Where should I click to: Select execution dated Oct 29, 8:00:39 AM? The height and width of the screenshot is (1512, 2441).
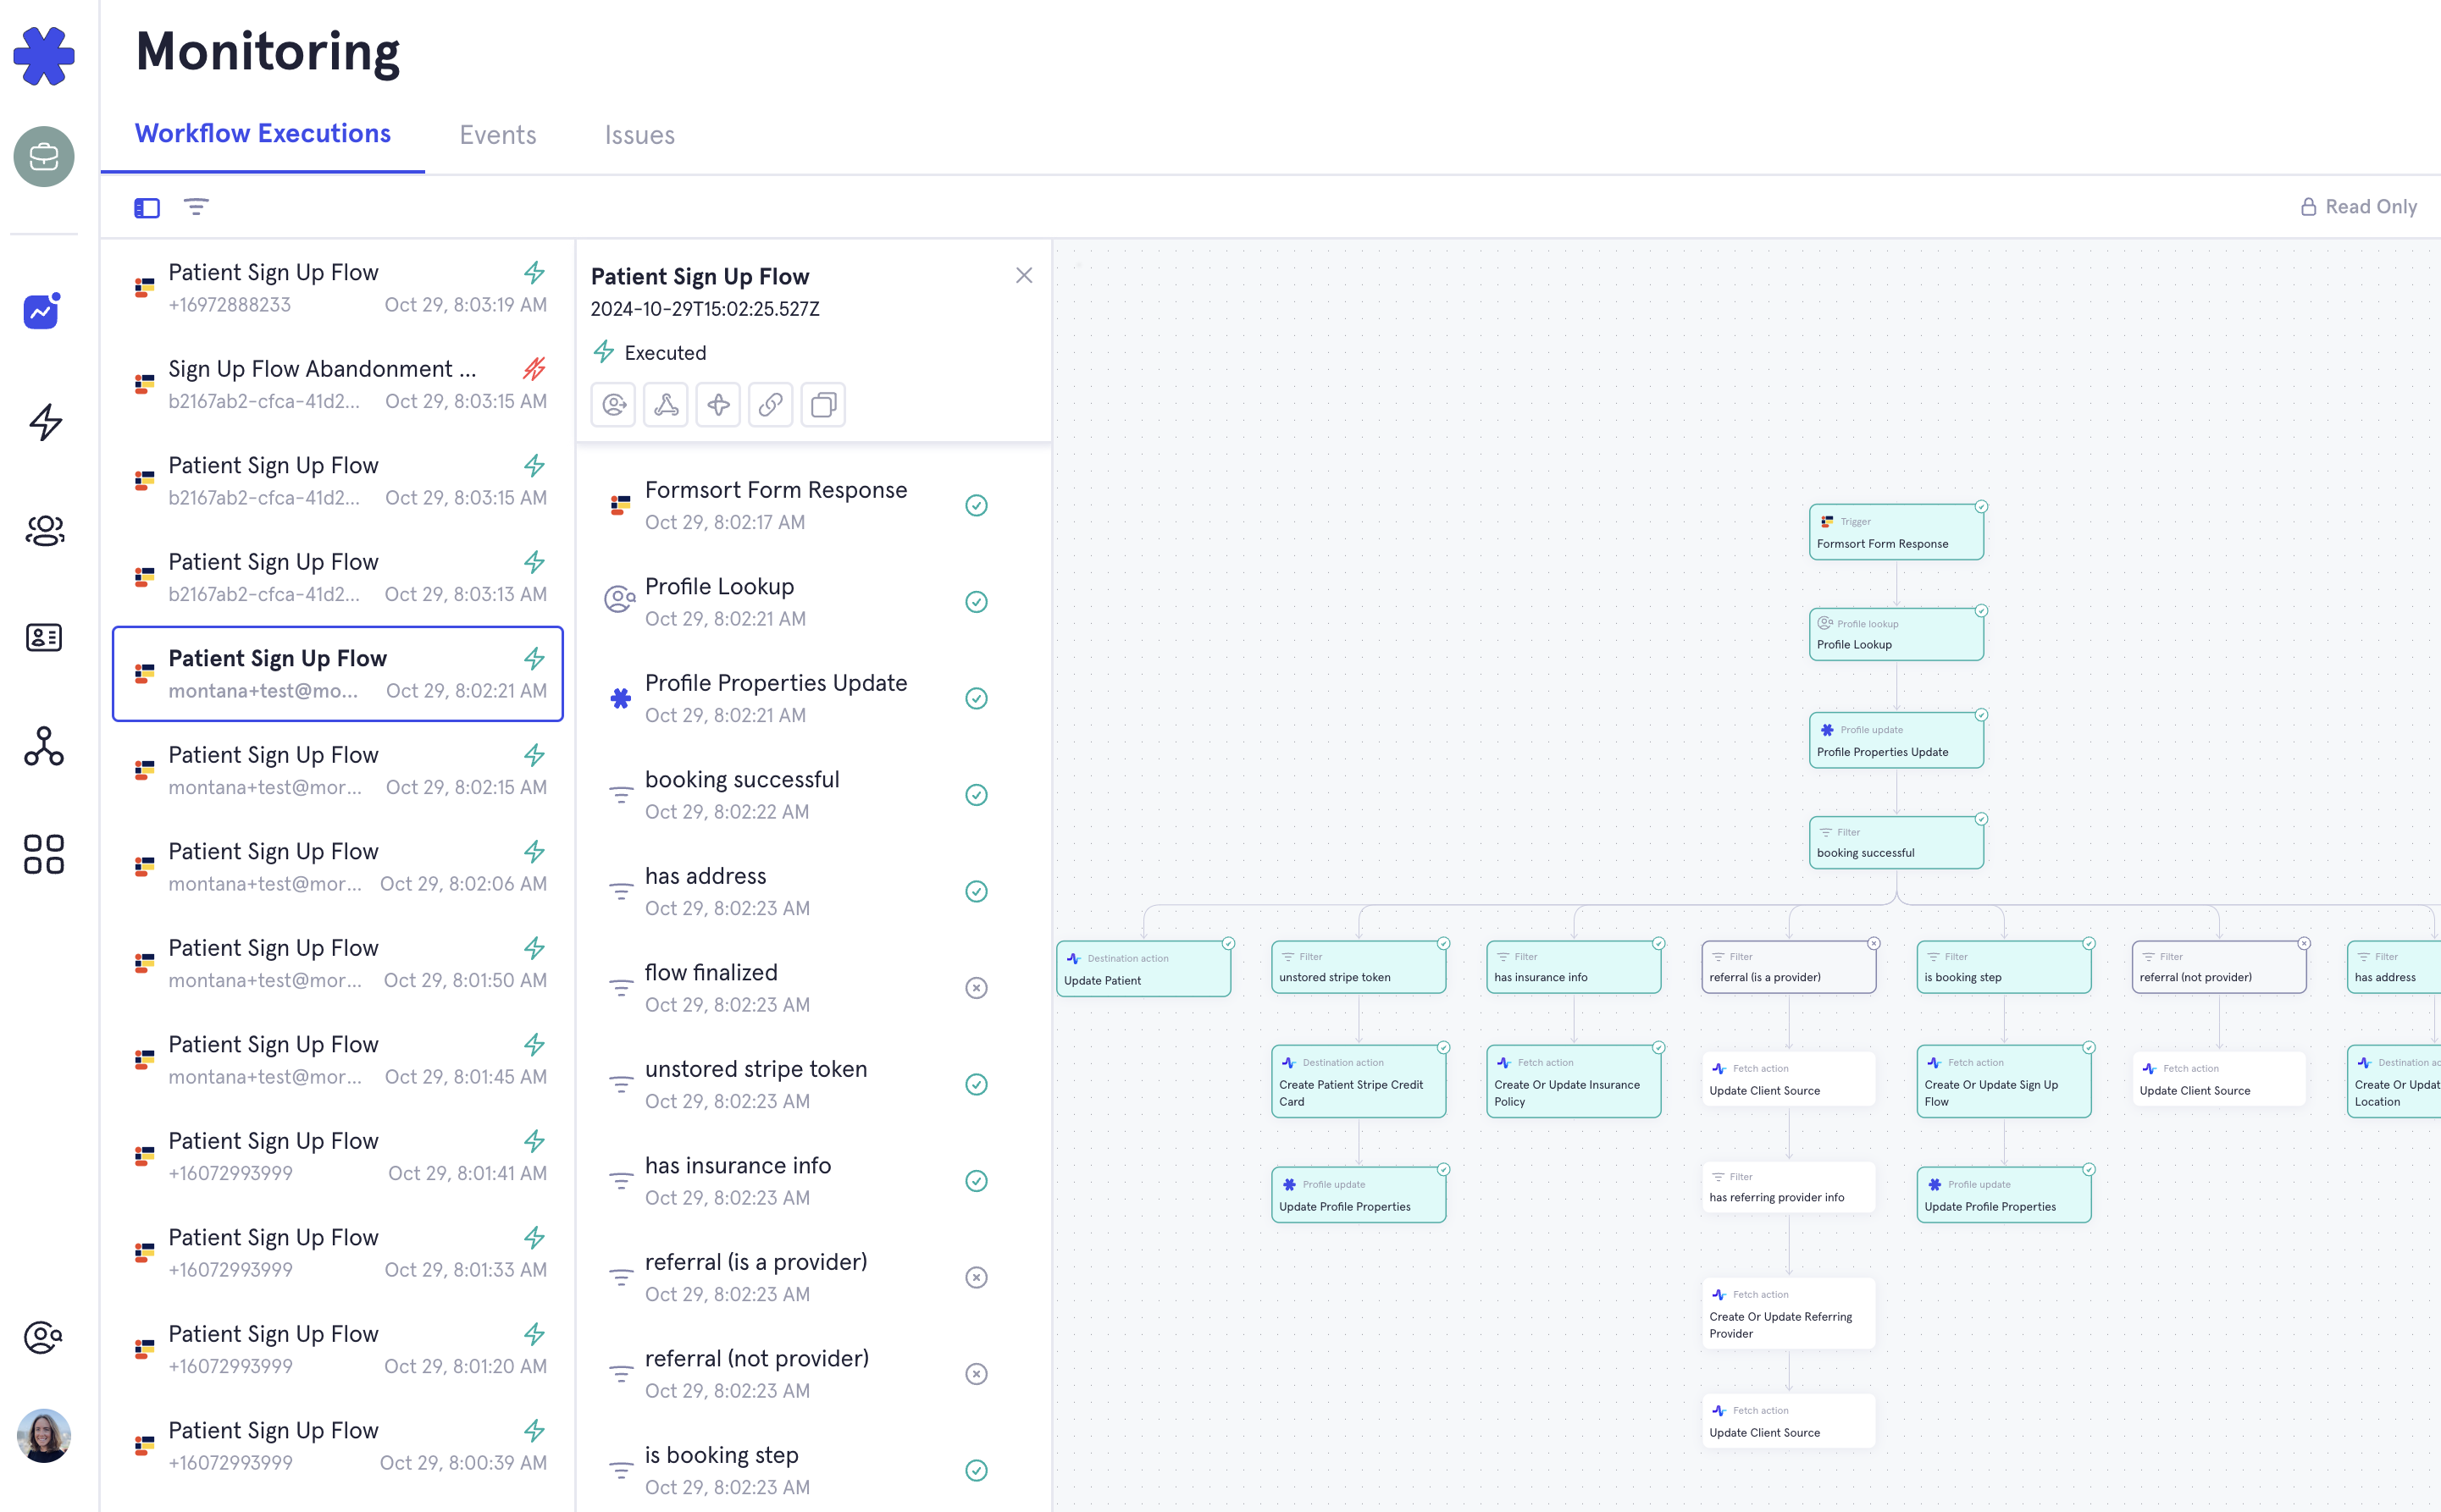pyautogui.click(x=338, y=1446)
